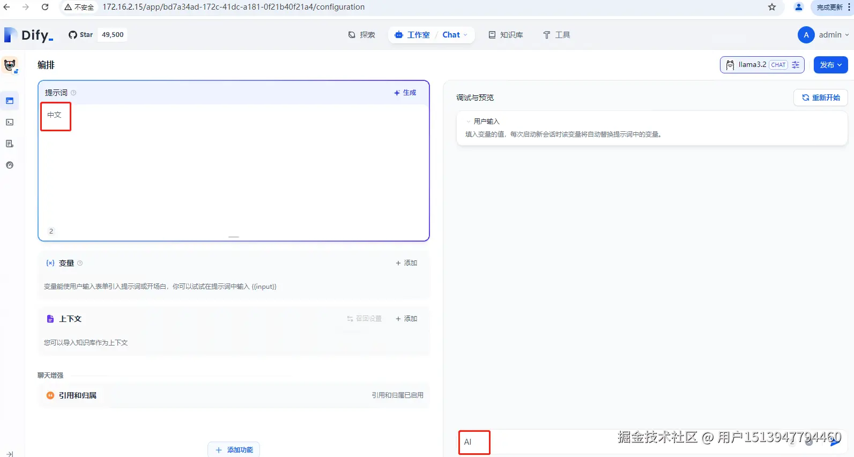Image resolution: width=854 pixels, height=457 pixels.
Task: Add context knowledge with 添加
Action: coord(406,319)
